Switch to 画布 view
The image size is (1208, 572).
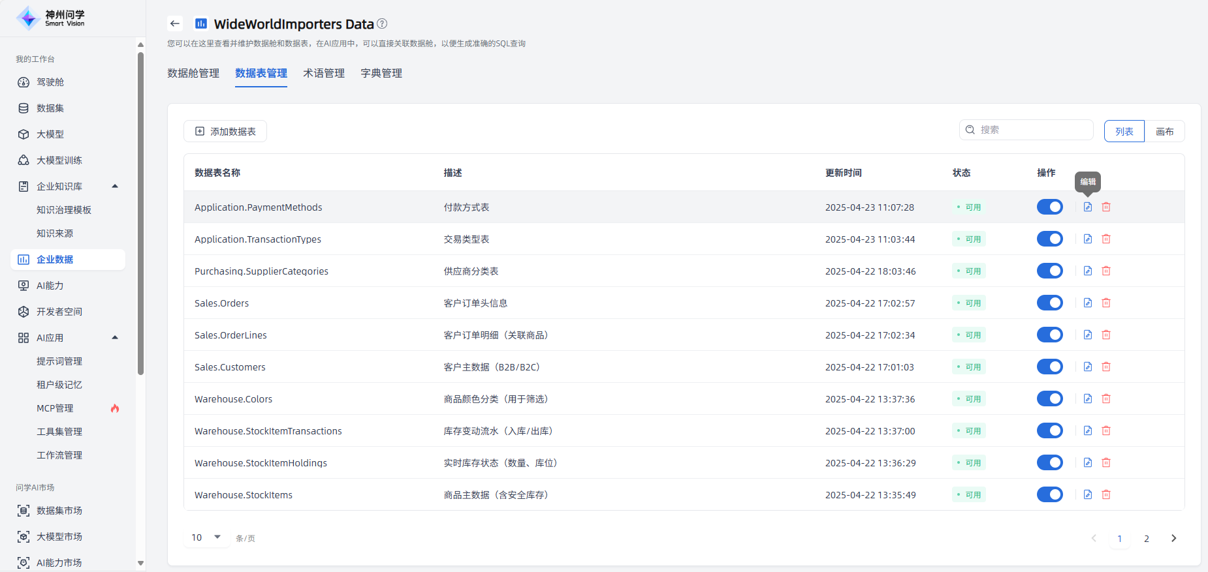(x=1165, y=131)
